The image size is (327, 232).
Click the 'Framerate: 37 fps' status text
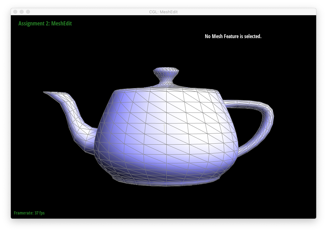coord(29,213)
